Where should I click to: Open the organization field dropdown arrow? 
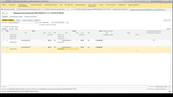[x=35, y=23]
